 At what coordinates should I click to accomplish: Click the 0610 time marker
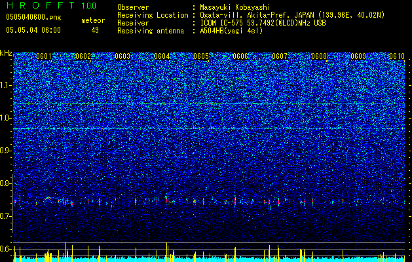pyautogui.click(x=397, y=56)
